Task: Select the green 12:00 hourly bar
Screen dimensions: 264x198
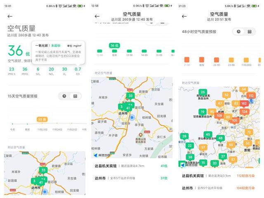Action: pyautogui.click(x=100, y=51)
